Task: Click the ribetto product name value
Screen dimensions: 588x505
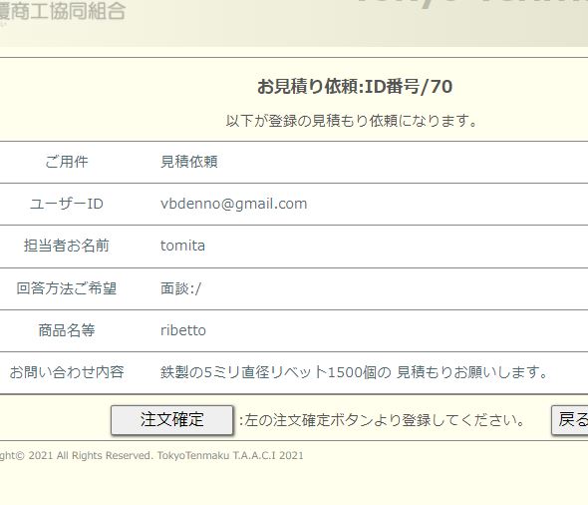Action: [x=183, y=330]
